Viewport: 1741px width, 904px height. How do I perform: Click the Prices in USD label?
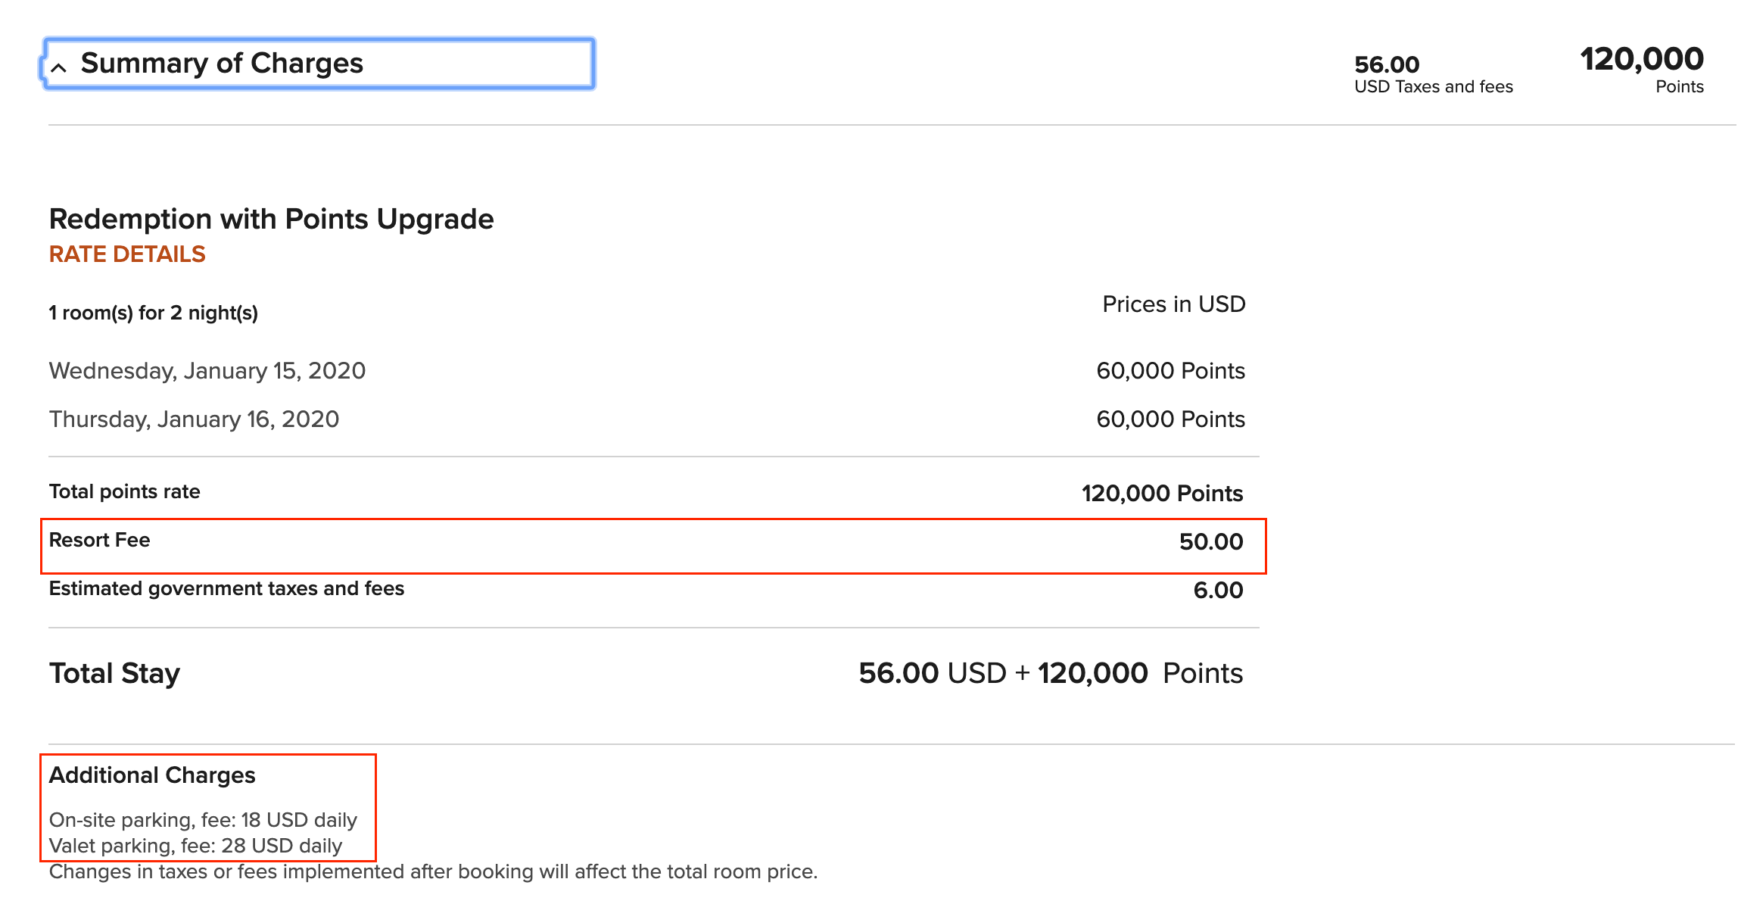[x=1173, y=304]
